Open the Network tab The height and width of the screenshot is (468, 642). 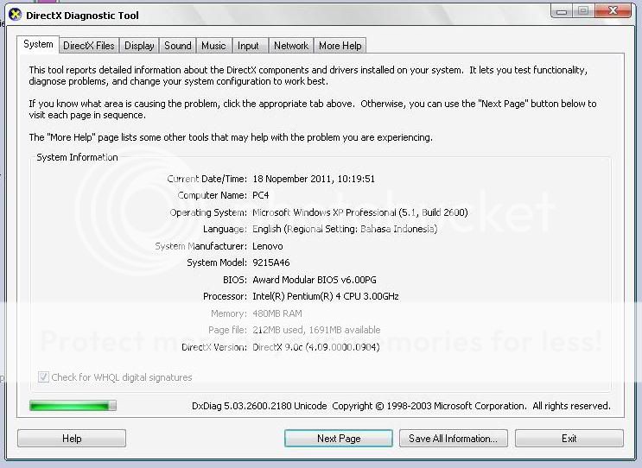(290, 46)
